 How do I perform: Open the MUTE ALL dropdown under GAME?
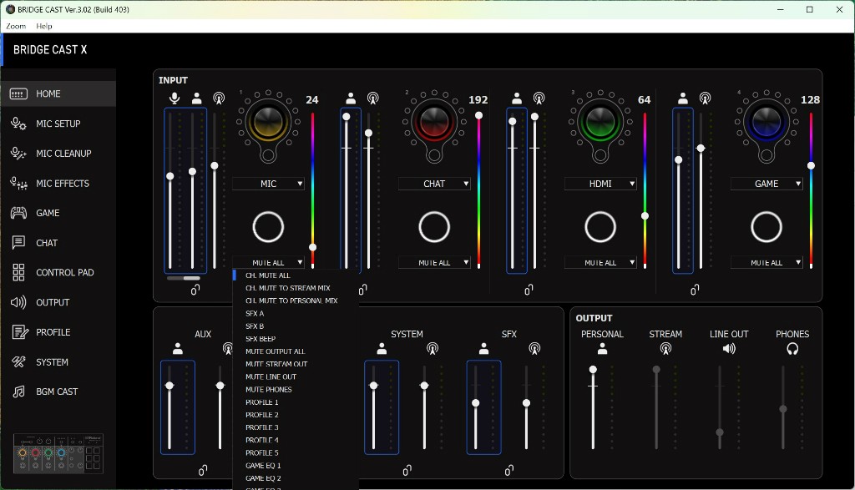click(766, 262)
